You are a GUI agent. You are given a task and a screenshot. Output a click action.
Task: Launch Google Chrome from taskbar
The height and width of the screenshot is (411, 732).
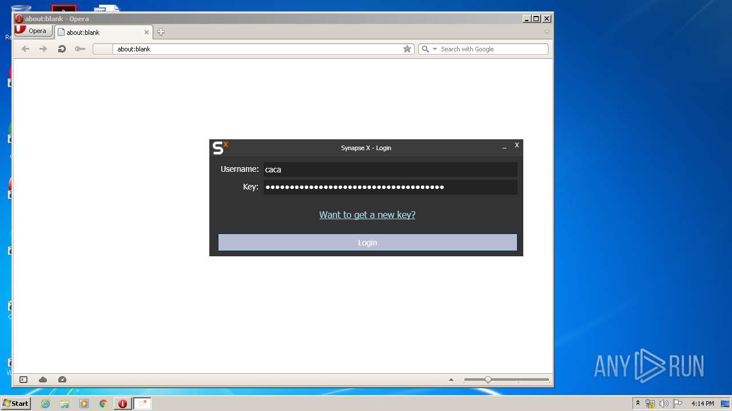tap(104, 404)
